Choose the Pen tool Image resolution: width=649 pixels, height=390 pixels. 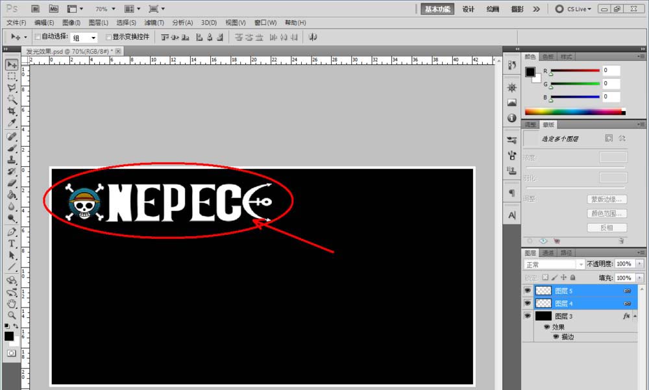[12, 232]
